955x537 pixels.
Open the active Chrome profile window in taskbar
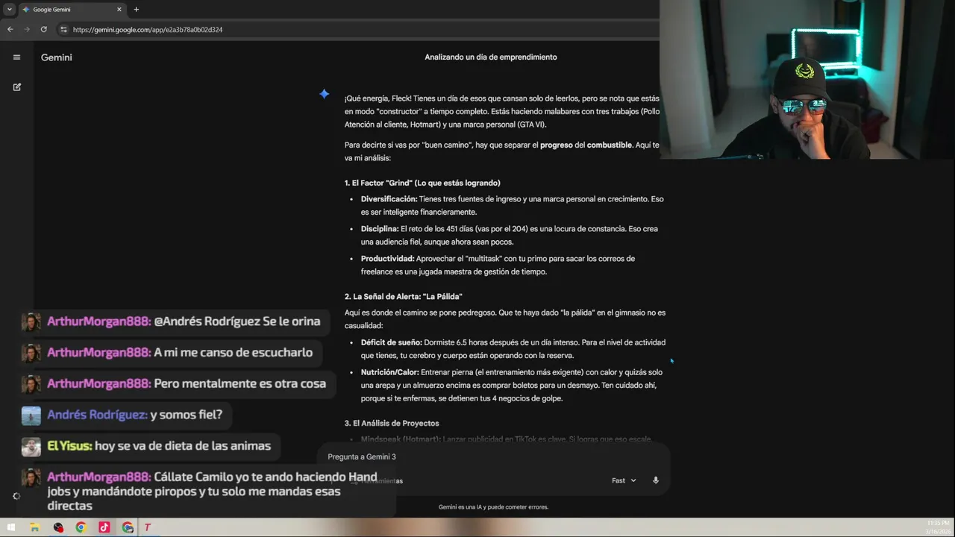pos(128,527)
